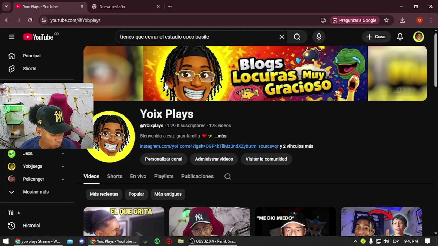
Task: Click Personalizar canal button
Action: point(164,159)
